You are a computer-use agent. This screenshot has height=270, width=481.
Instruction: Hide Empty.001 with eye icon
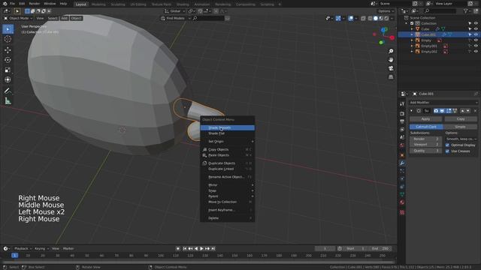(x=476, y=46)
